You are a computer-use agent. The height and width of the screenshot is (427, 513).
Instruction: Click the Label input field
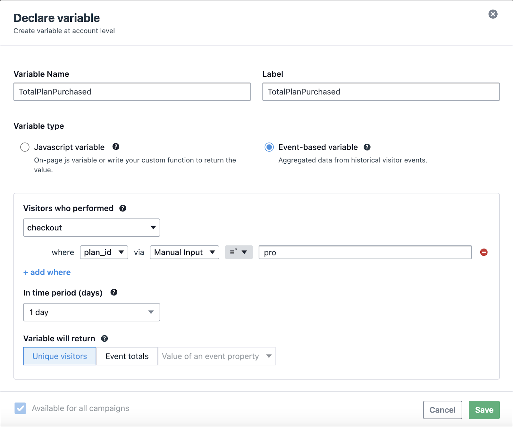[x=381, y=92]
